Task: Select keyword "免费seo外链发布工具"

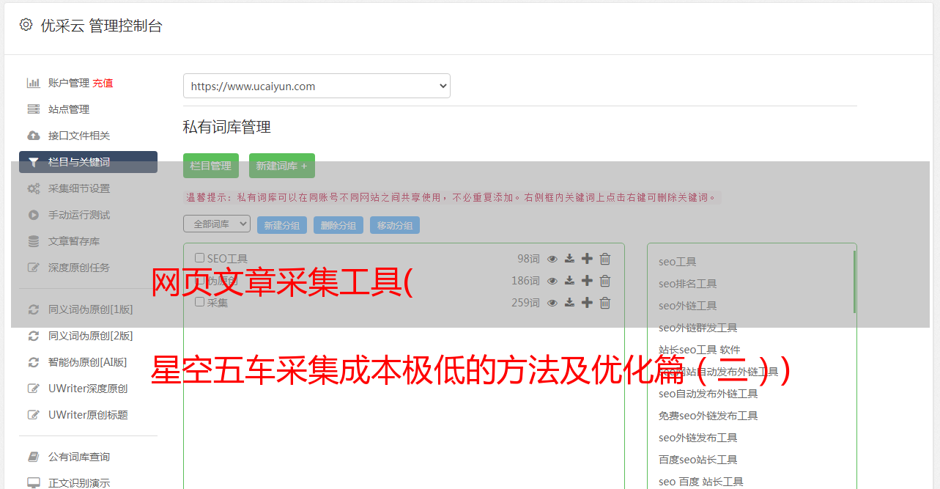Action: [x=708, y=416]
